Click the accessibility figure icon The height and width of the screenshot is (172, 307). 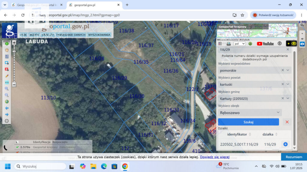(x=280, y=44)
